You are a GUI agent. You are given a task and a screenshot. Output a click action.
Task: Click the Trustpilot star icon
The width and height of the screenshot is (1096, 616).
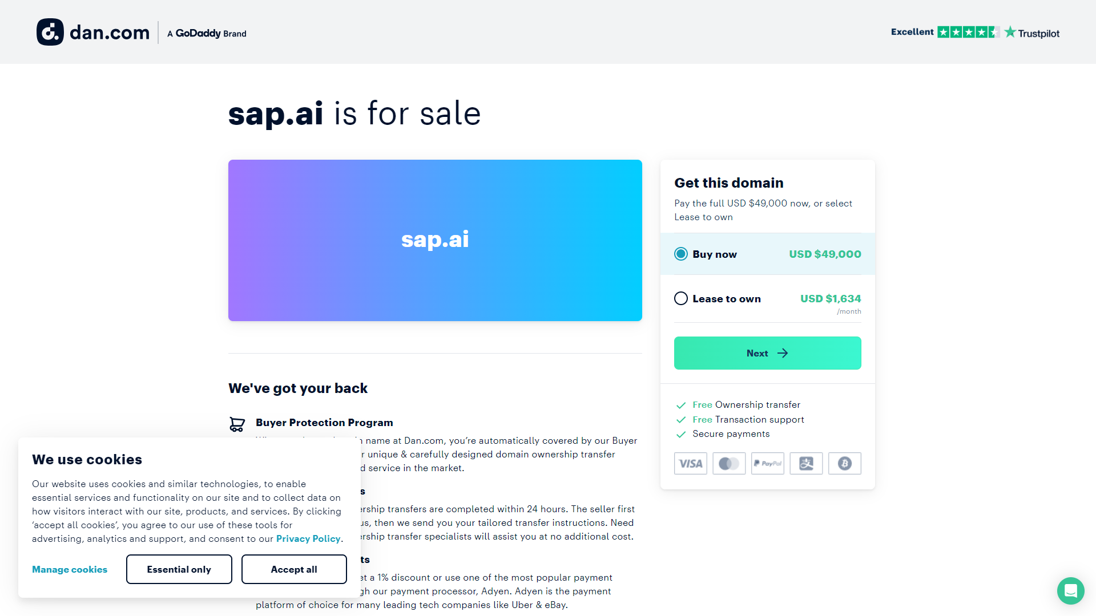[x=1010, y=33]
